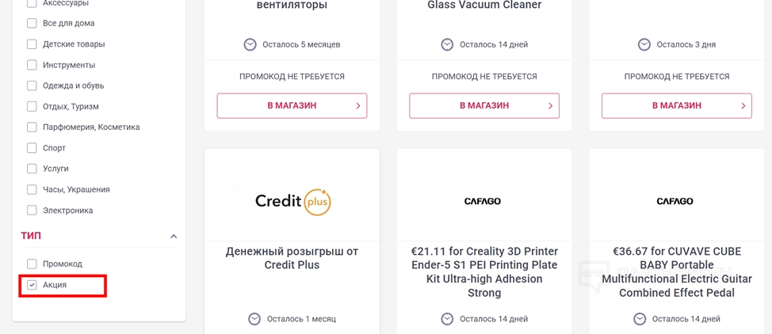Click the chat widget icon

[x=594, y=276]
